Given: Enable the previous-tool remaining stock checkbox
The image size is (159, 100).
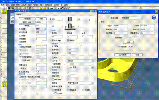Looking at the screenshot, I should (20, 77).
